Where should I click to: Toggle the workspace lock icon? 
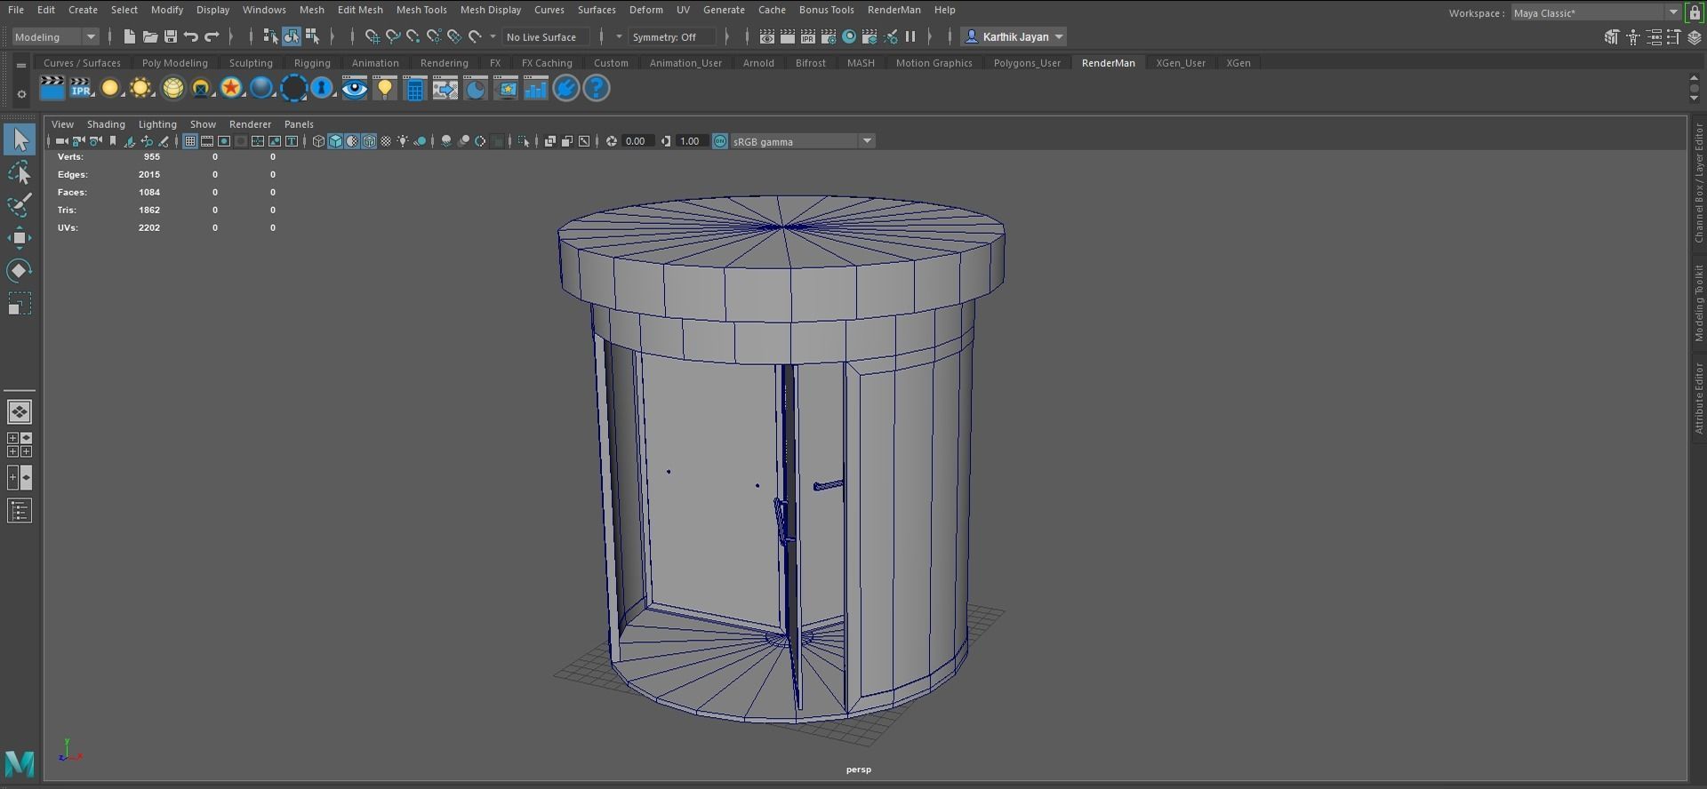coord(1695,12)
